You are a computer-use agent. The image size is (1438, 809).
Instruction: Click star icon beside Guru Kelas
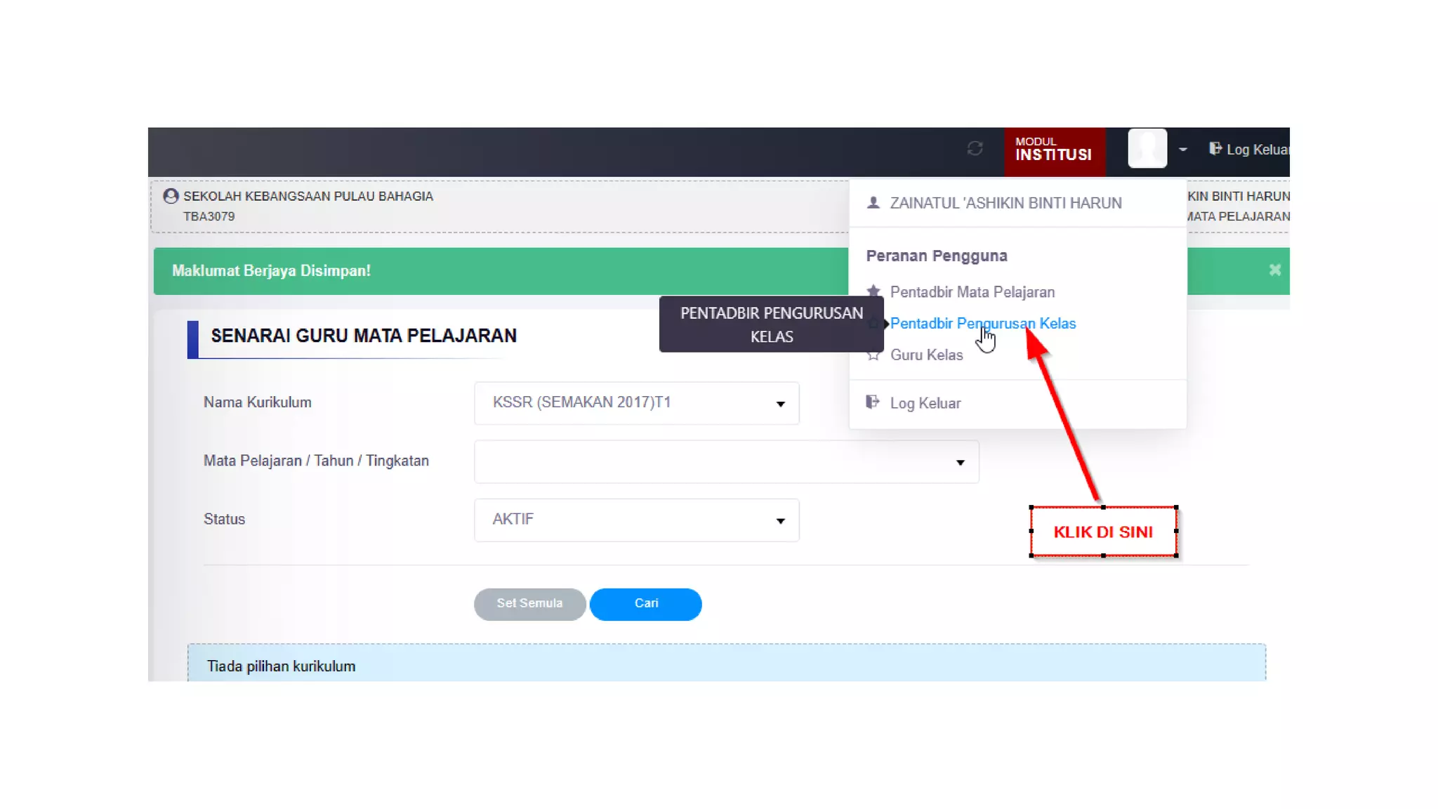click(x=873, y=355)
